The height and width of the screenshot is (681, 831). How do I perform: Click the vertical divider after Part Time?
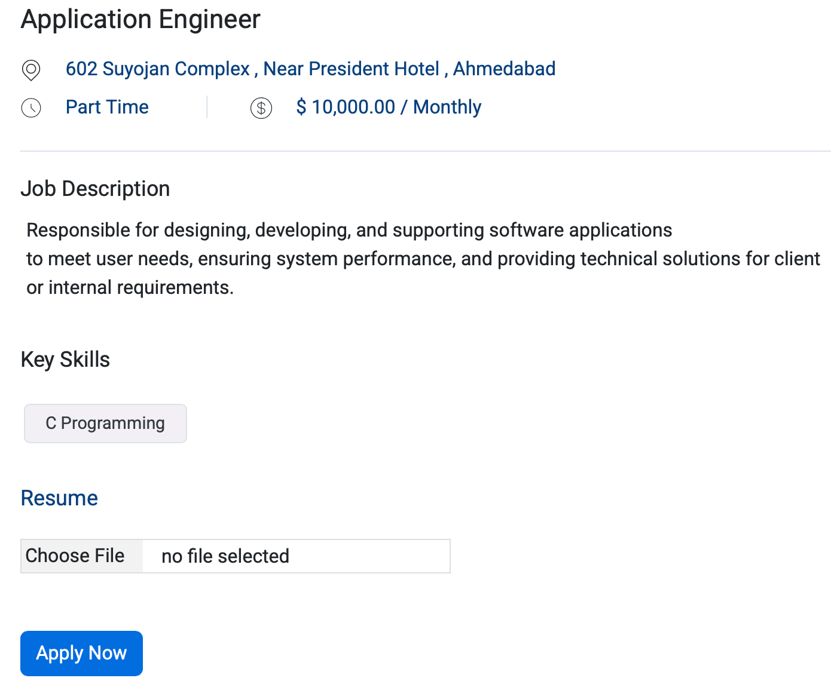(207, 107)
